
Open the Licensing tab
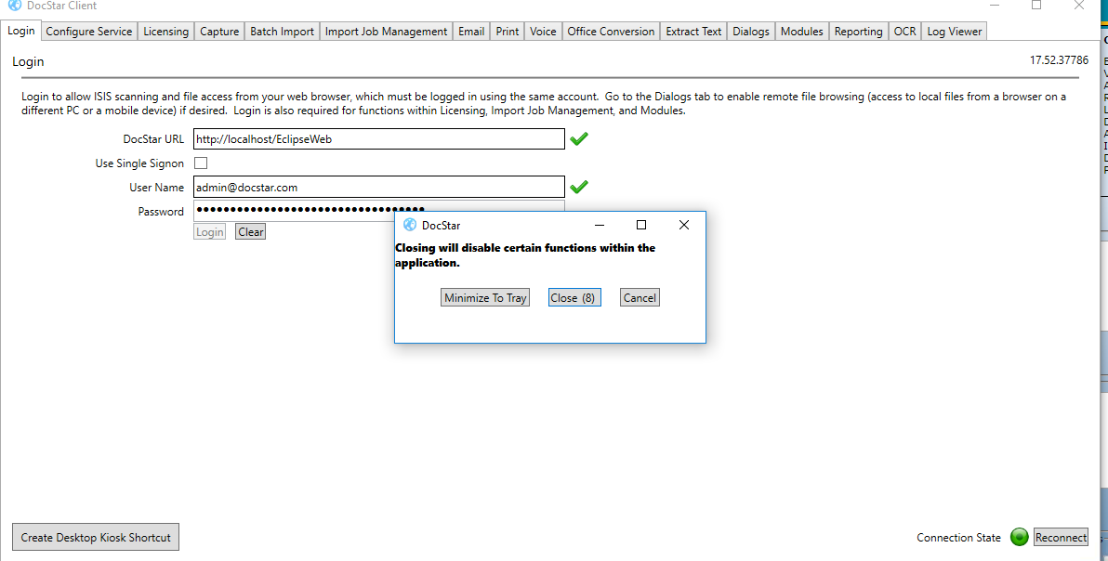(x=166, y=32)
